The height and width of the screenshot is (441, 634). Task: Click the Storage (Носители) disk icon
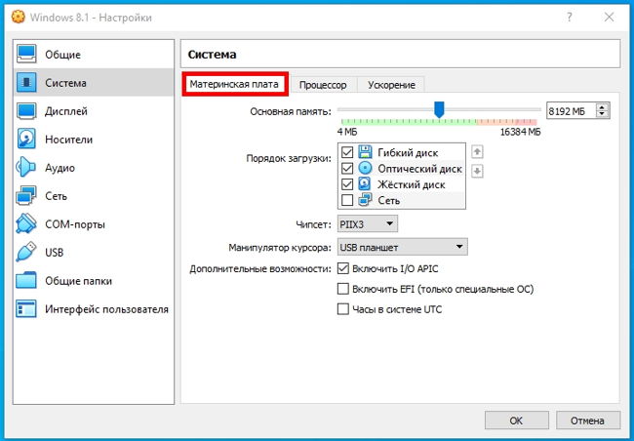(26, 140)
